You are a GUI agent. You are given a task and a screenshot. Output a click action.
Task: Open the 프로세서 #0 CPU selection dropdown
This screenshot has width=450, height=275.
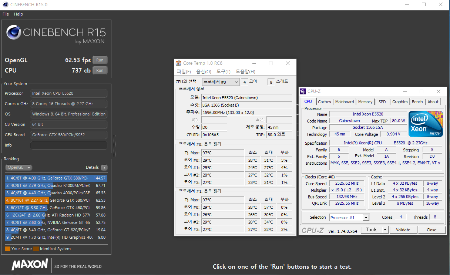221,82
